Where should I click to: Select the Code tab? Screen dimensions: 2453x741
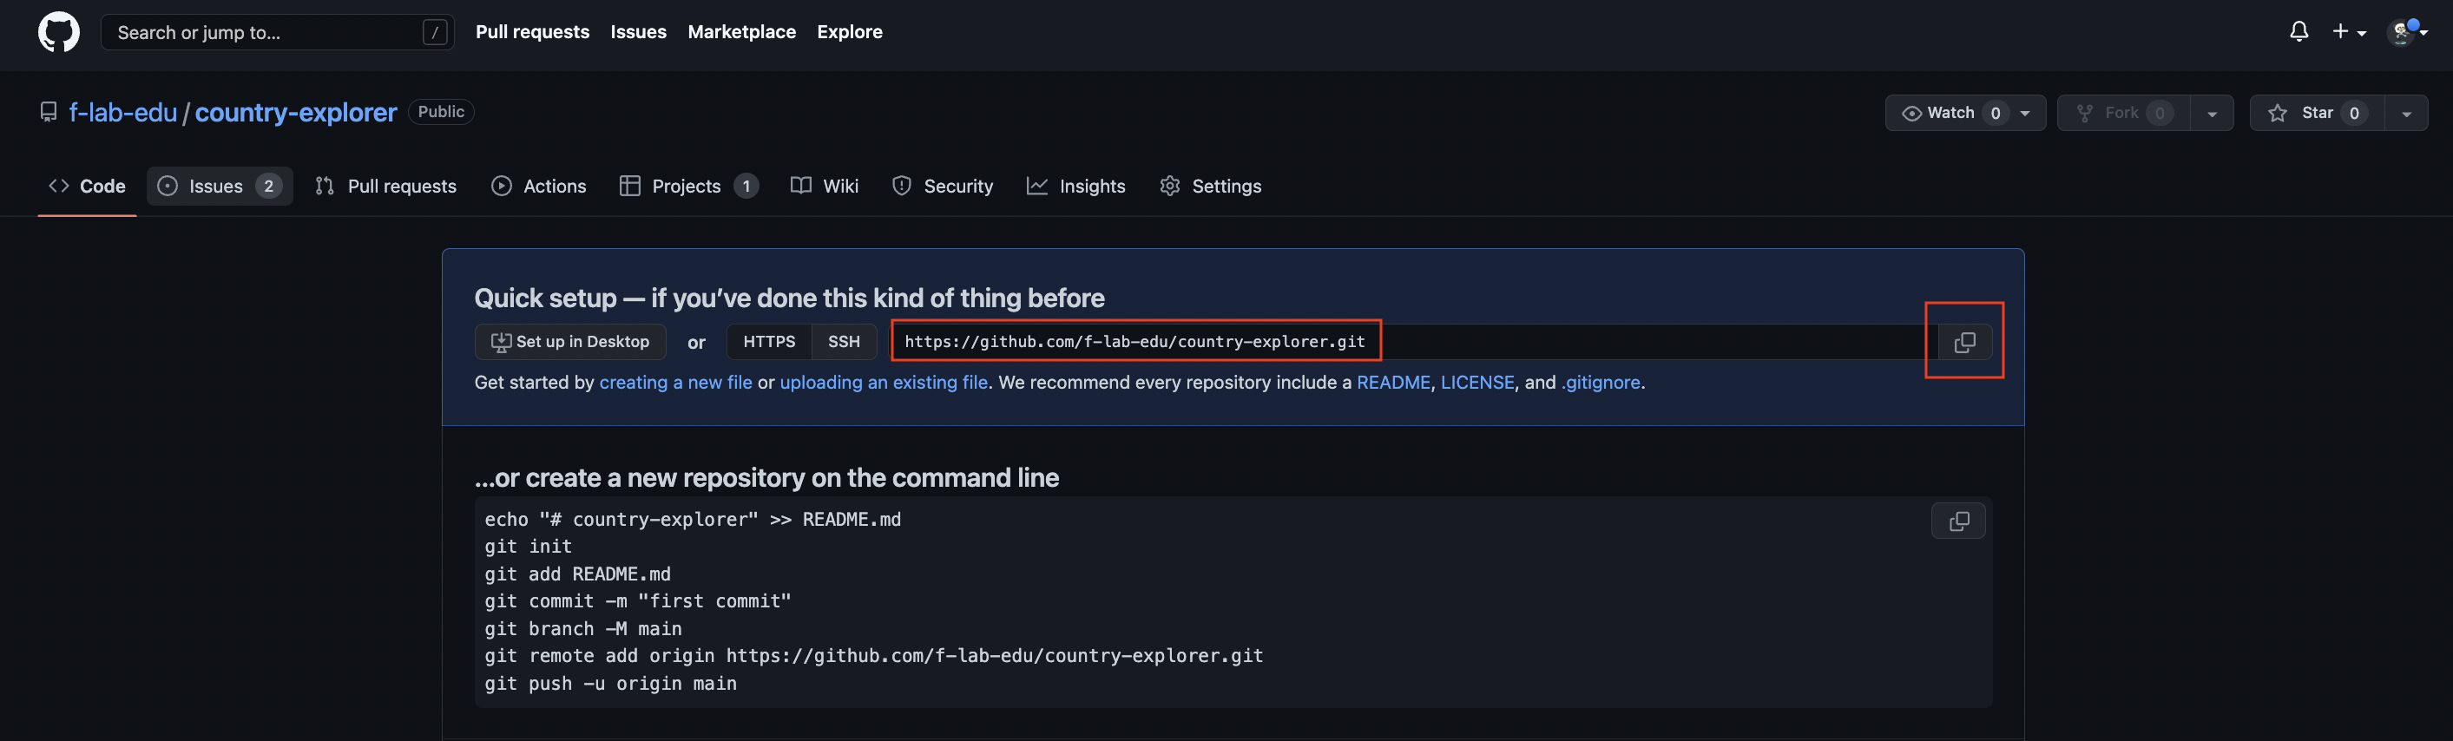(87, 187)
